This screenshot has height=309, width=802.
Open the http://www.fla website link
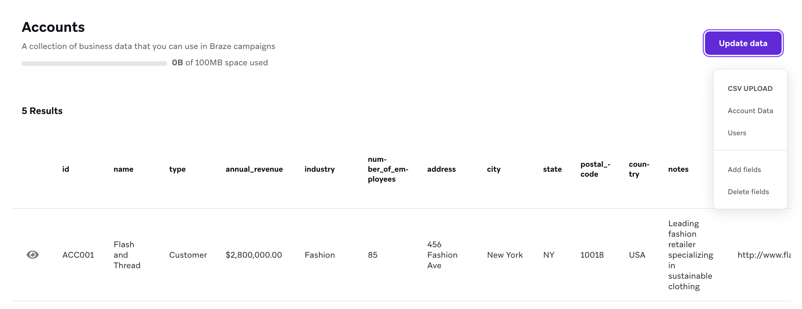764,255
